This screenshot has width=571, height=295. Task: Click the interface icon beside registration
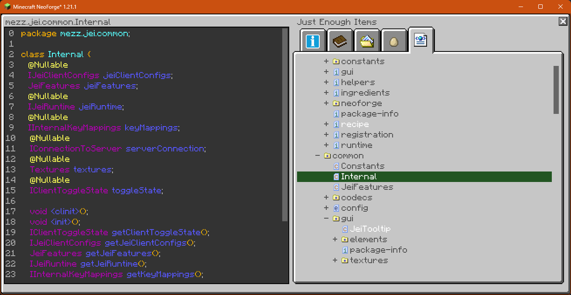[x=336, y=135]
